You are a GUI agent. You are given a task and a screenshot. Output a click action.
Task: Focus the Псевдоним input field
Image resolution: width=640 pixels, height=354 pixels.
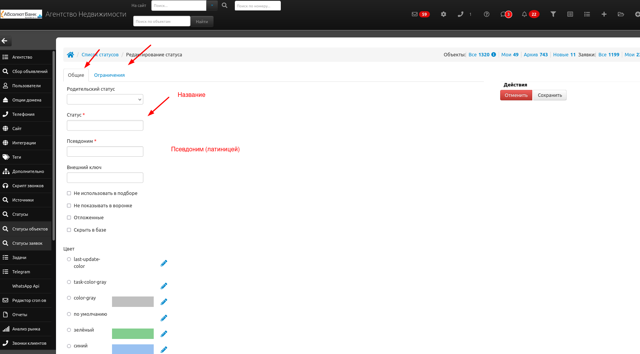(x=105, y=152)
